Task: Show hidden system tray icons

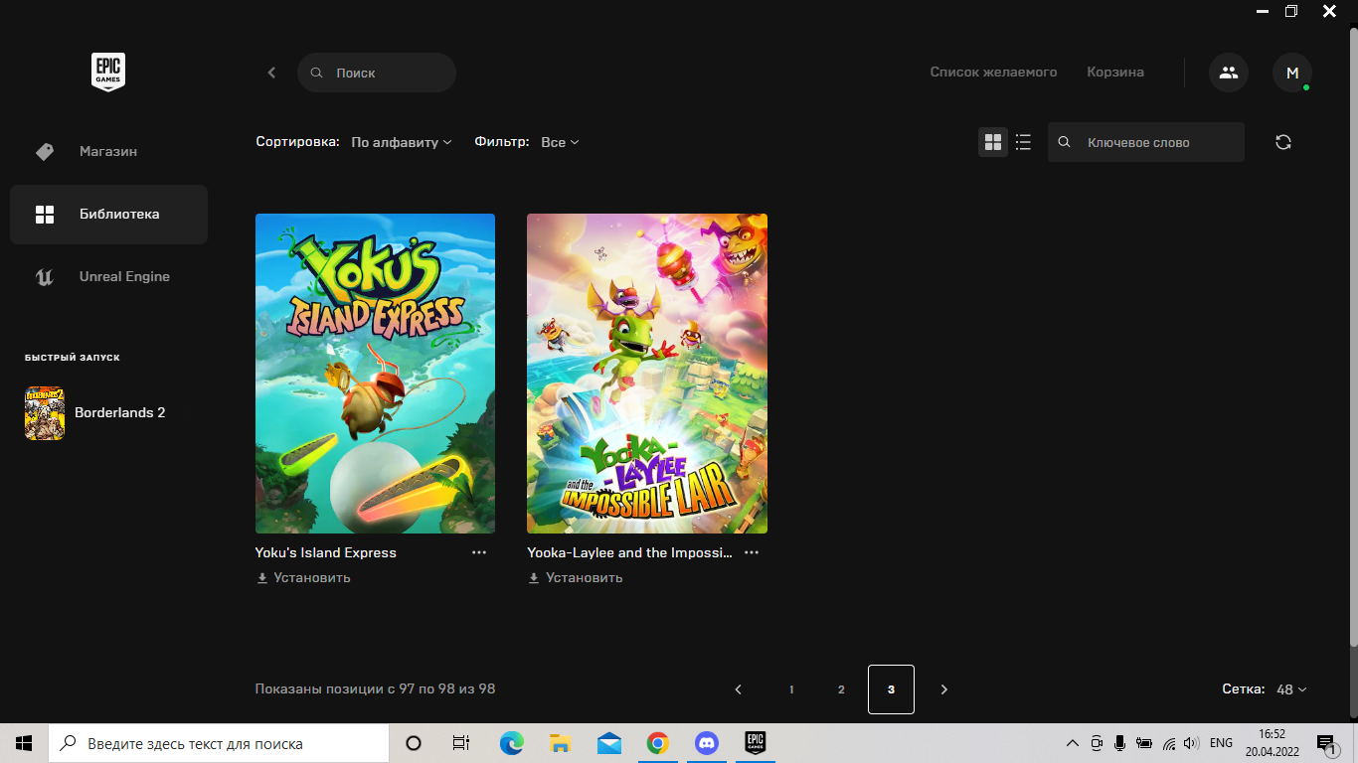Action: click(x=1073, y=743)
